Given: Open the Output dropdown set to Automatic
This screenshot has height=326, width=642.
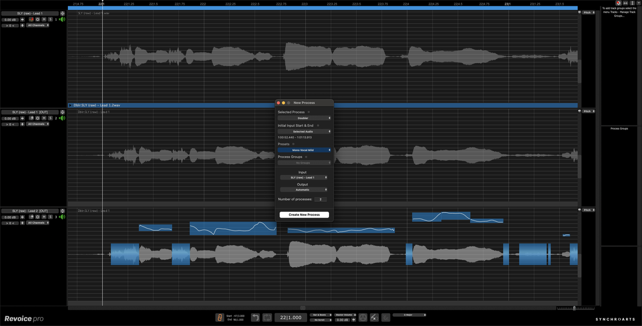Looking at the screenshot, I should coord(304,189).
